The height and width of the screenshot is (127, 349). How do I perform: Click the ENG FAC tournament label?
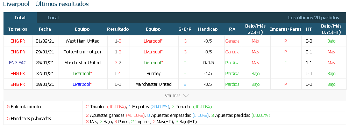coord(17,63)
